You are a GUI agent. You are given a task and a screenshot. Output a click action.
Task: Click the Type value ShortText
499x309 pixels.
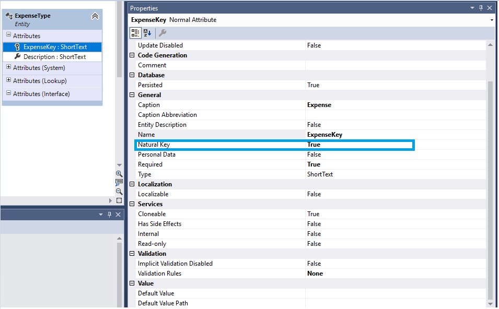(x=320, y=174)
